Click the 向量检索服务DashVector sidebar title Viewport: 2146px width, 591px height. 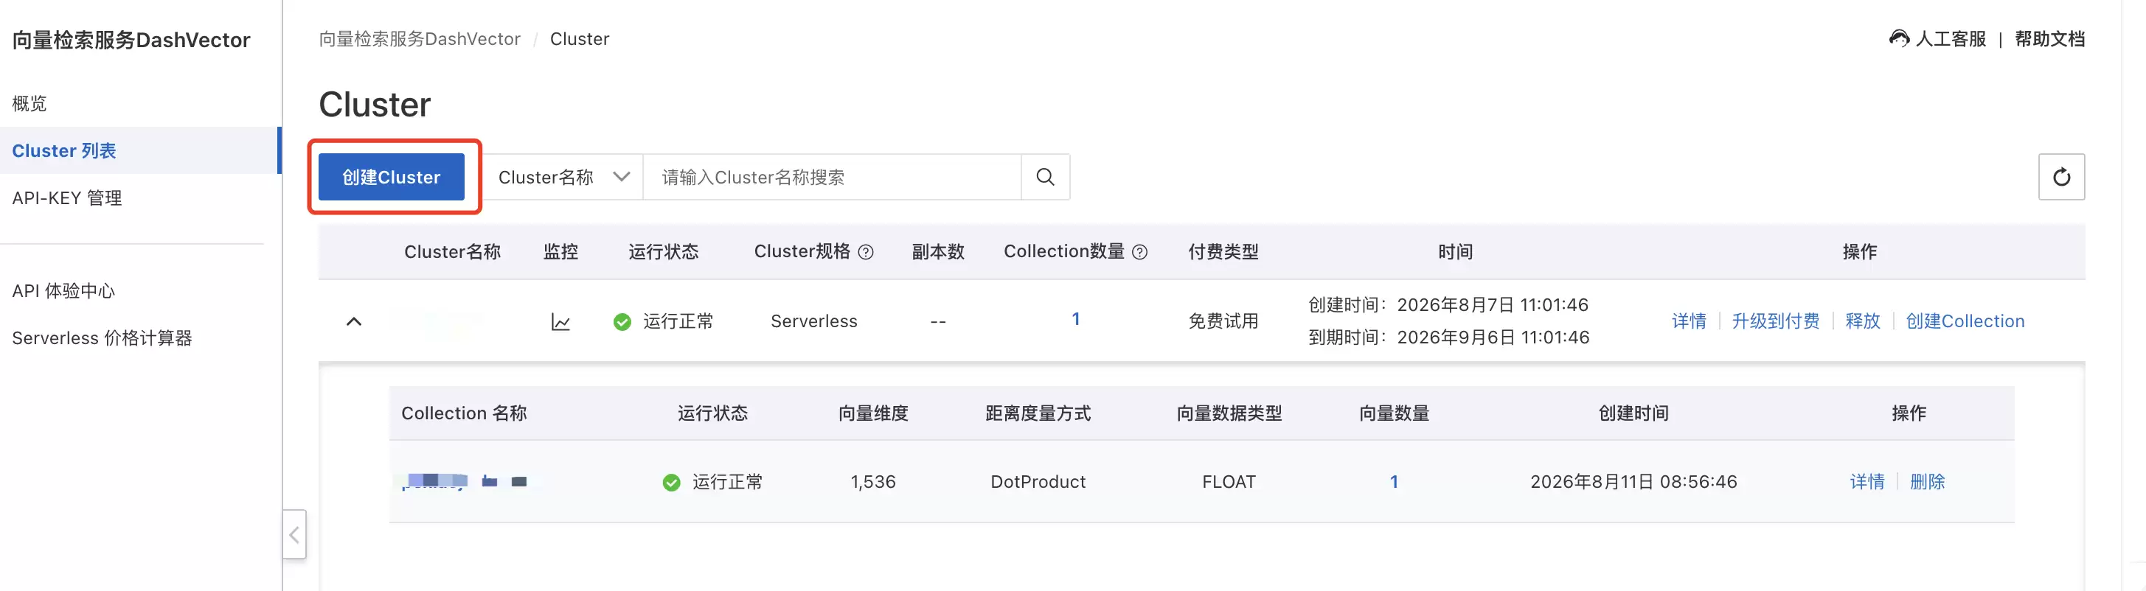click(131, 40)
